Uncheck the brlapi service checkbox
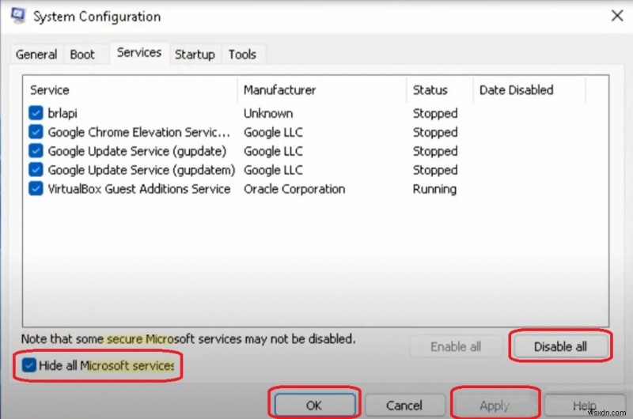The image size is (633, 419). pos(36,113)
